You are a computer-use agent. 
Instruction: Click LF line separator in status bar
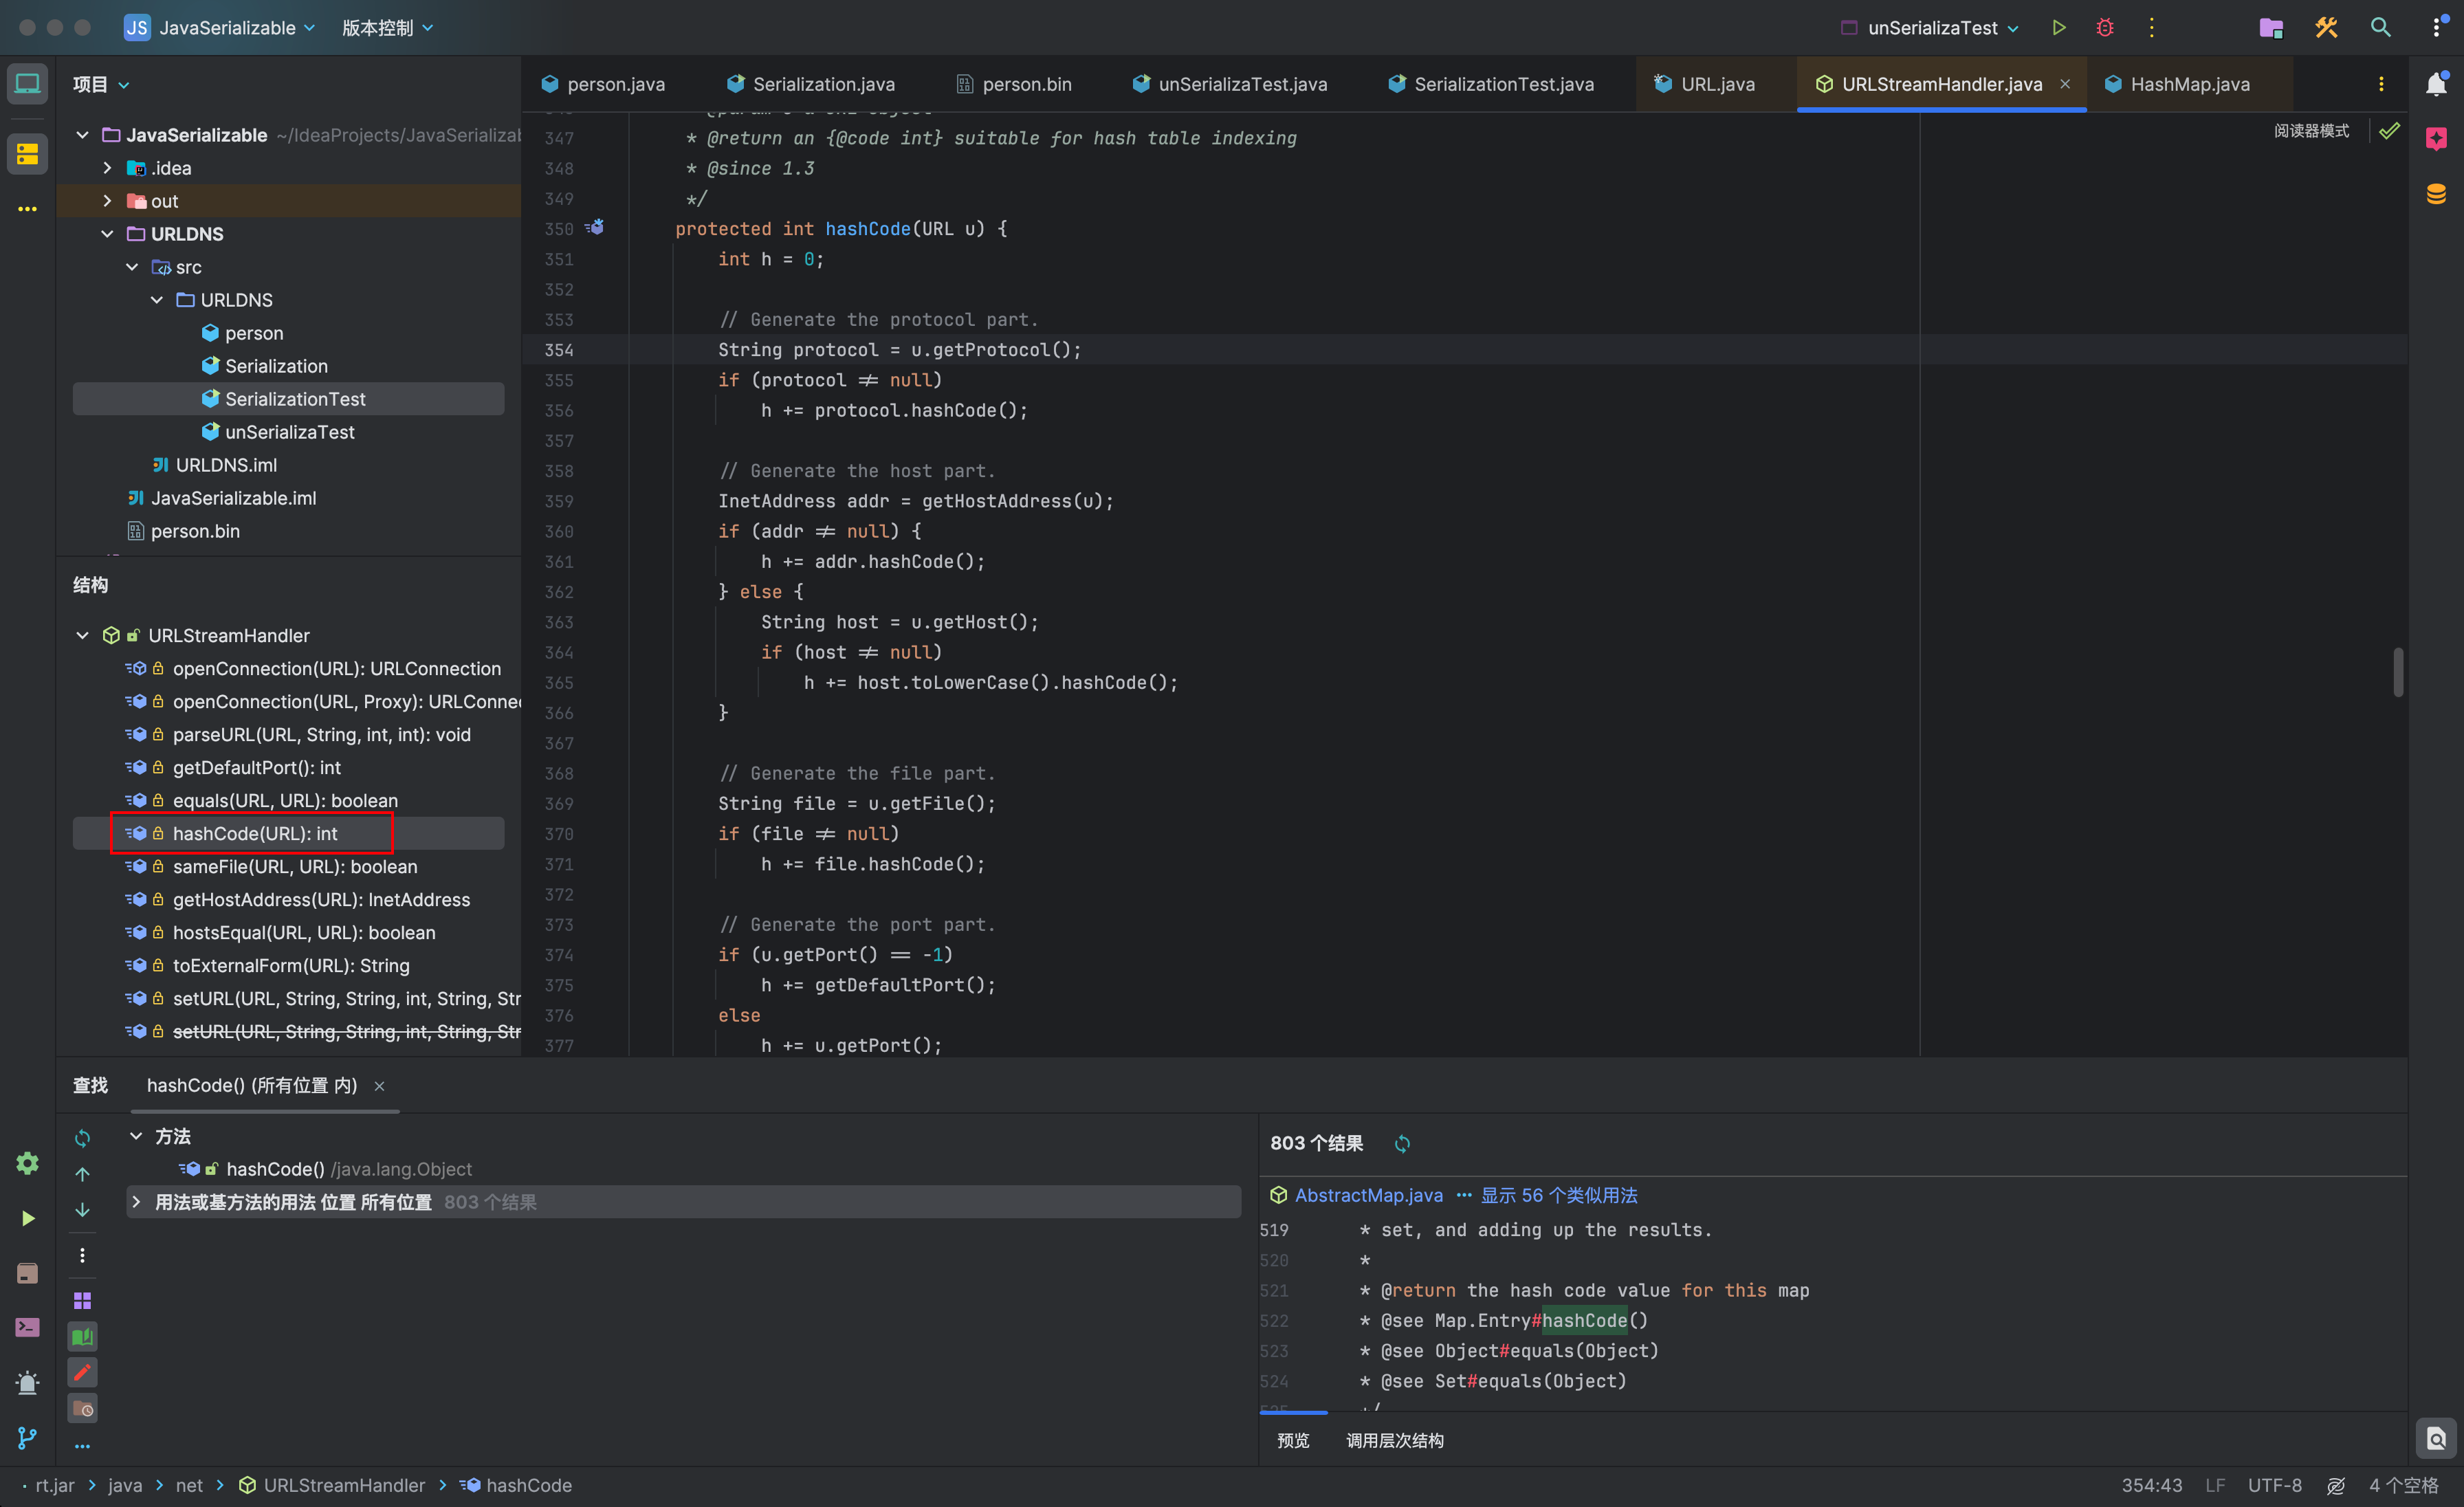pos(2215,1485)
